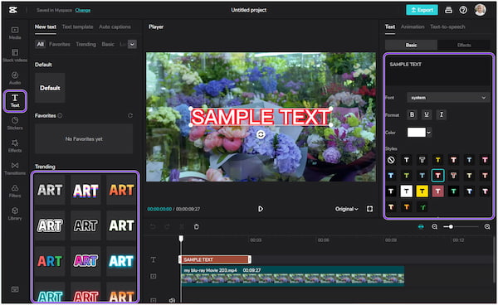Select the Text tab in right panel

click(x=390, y=27)
